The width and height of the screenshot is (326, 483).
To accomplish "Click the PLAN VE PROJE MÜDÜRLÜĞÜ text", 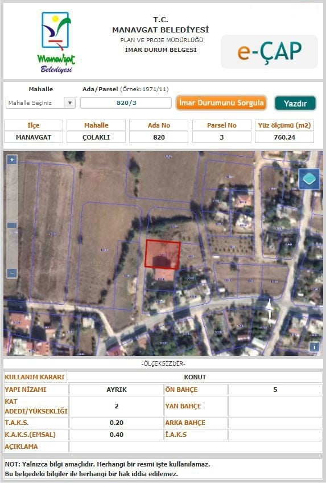I will 162,40.
